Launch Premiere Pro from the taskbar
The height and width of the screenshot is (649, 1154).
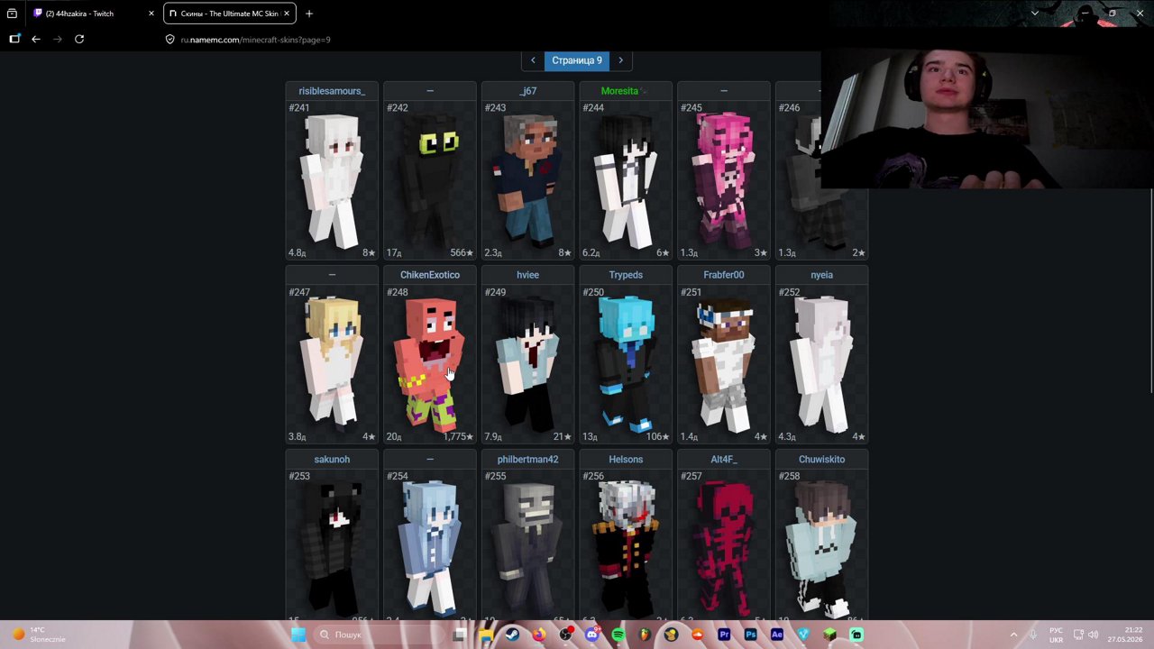click(724, 635)
